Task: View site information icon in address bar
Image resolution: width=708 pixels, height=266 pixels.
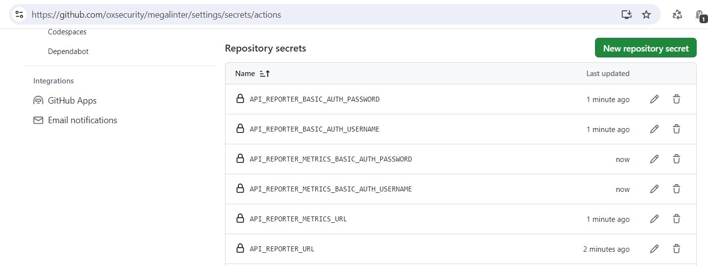Action: [x=20, y=15]
